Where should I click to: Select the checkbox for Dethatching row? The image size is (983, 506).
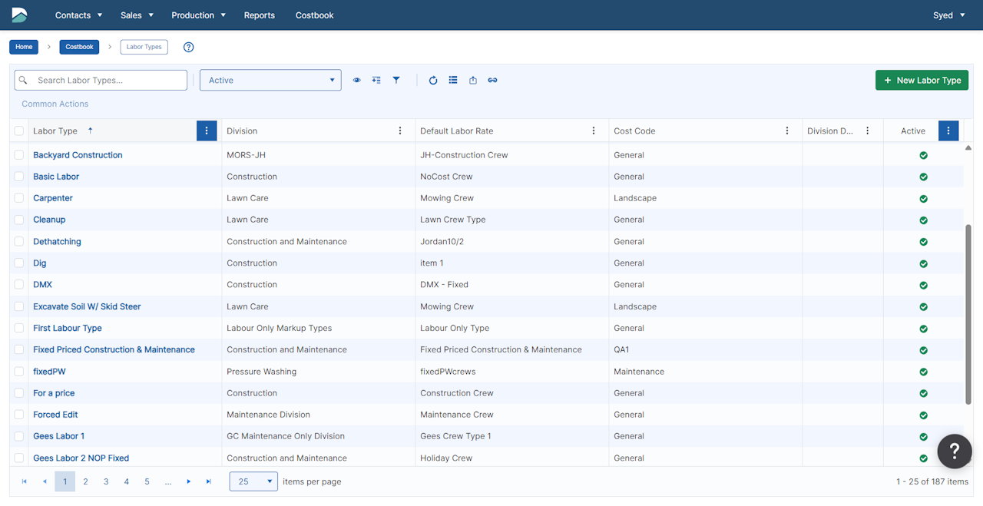[19, 241]
